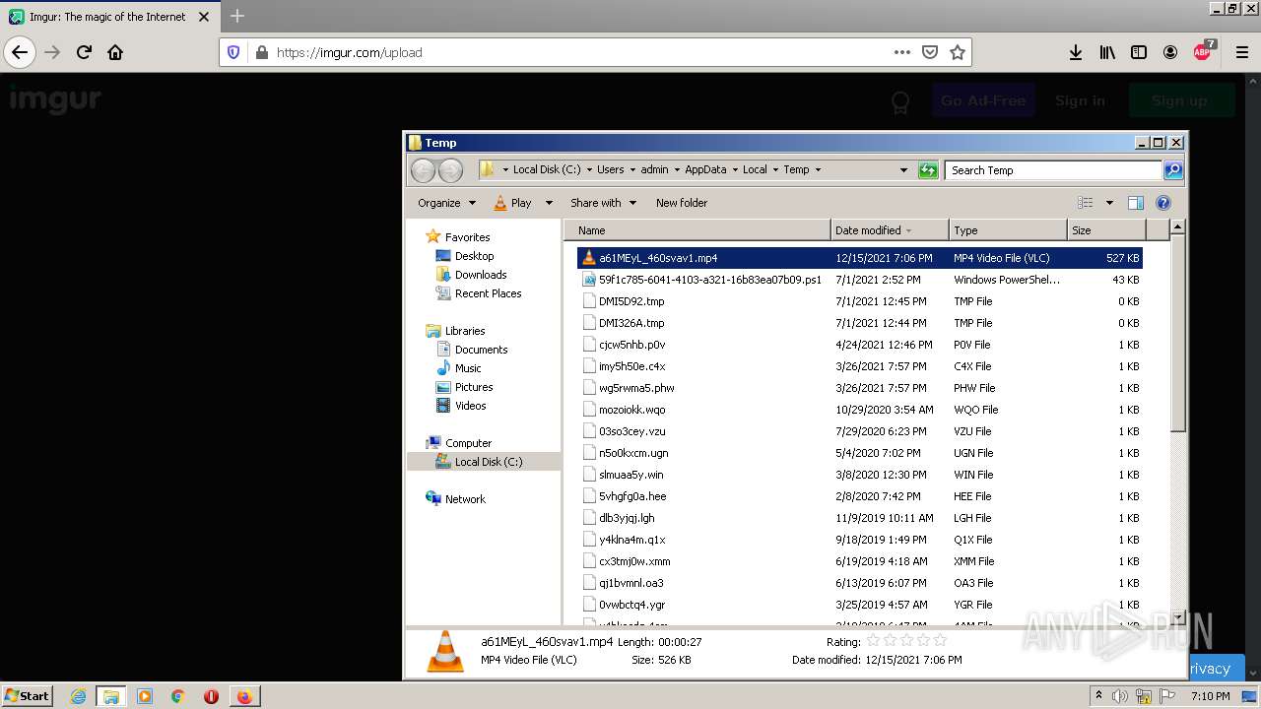Click Explorer back arrow button
The image size is (1261, 709).
tap(423, 170)
